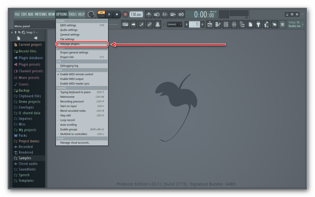This screenshot has width=315, height=197.
Task: Click the blank page icon next to browser icon
Action: pyautogui.click(x=250, y=24)
